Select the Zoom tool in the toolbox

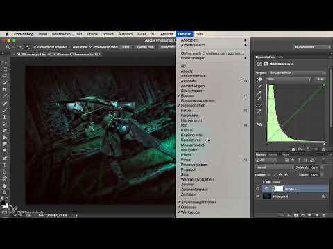(5, 192)
